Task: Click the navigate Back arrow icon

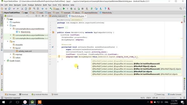Action: click(x=42, y=9)
